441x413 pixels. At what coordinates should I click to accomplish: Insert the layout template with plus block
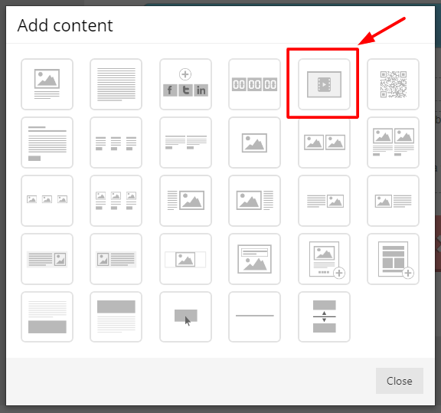(393, 259)
